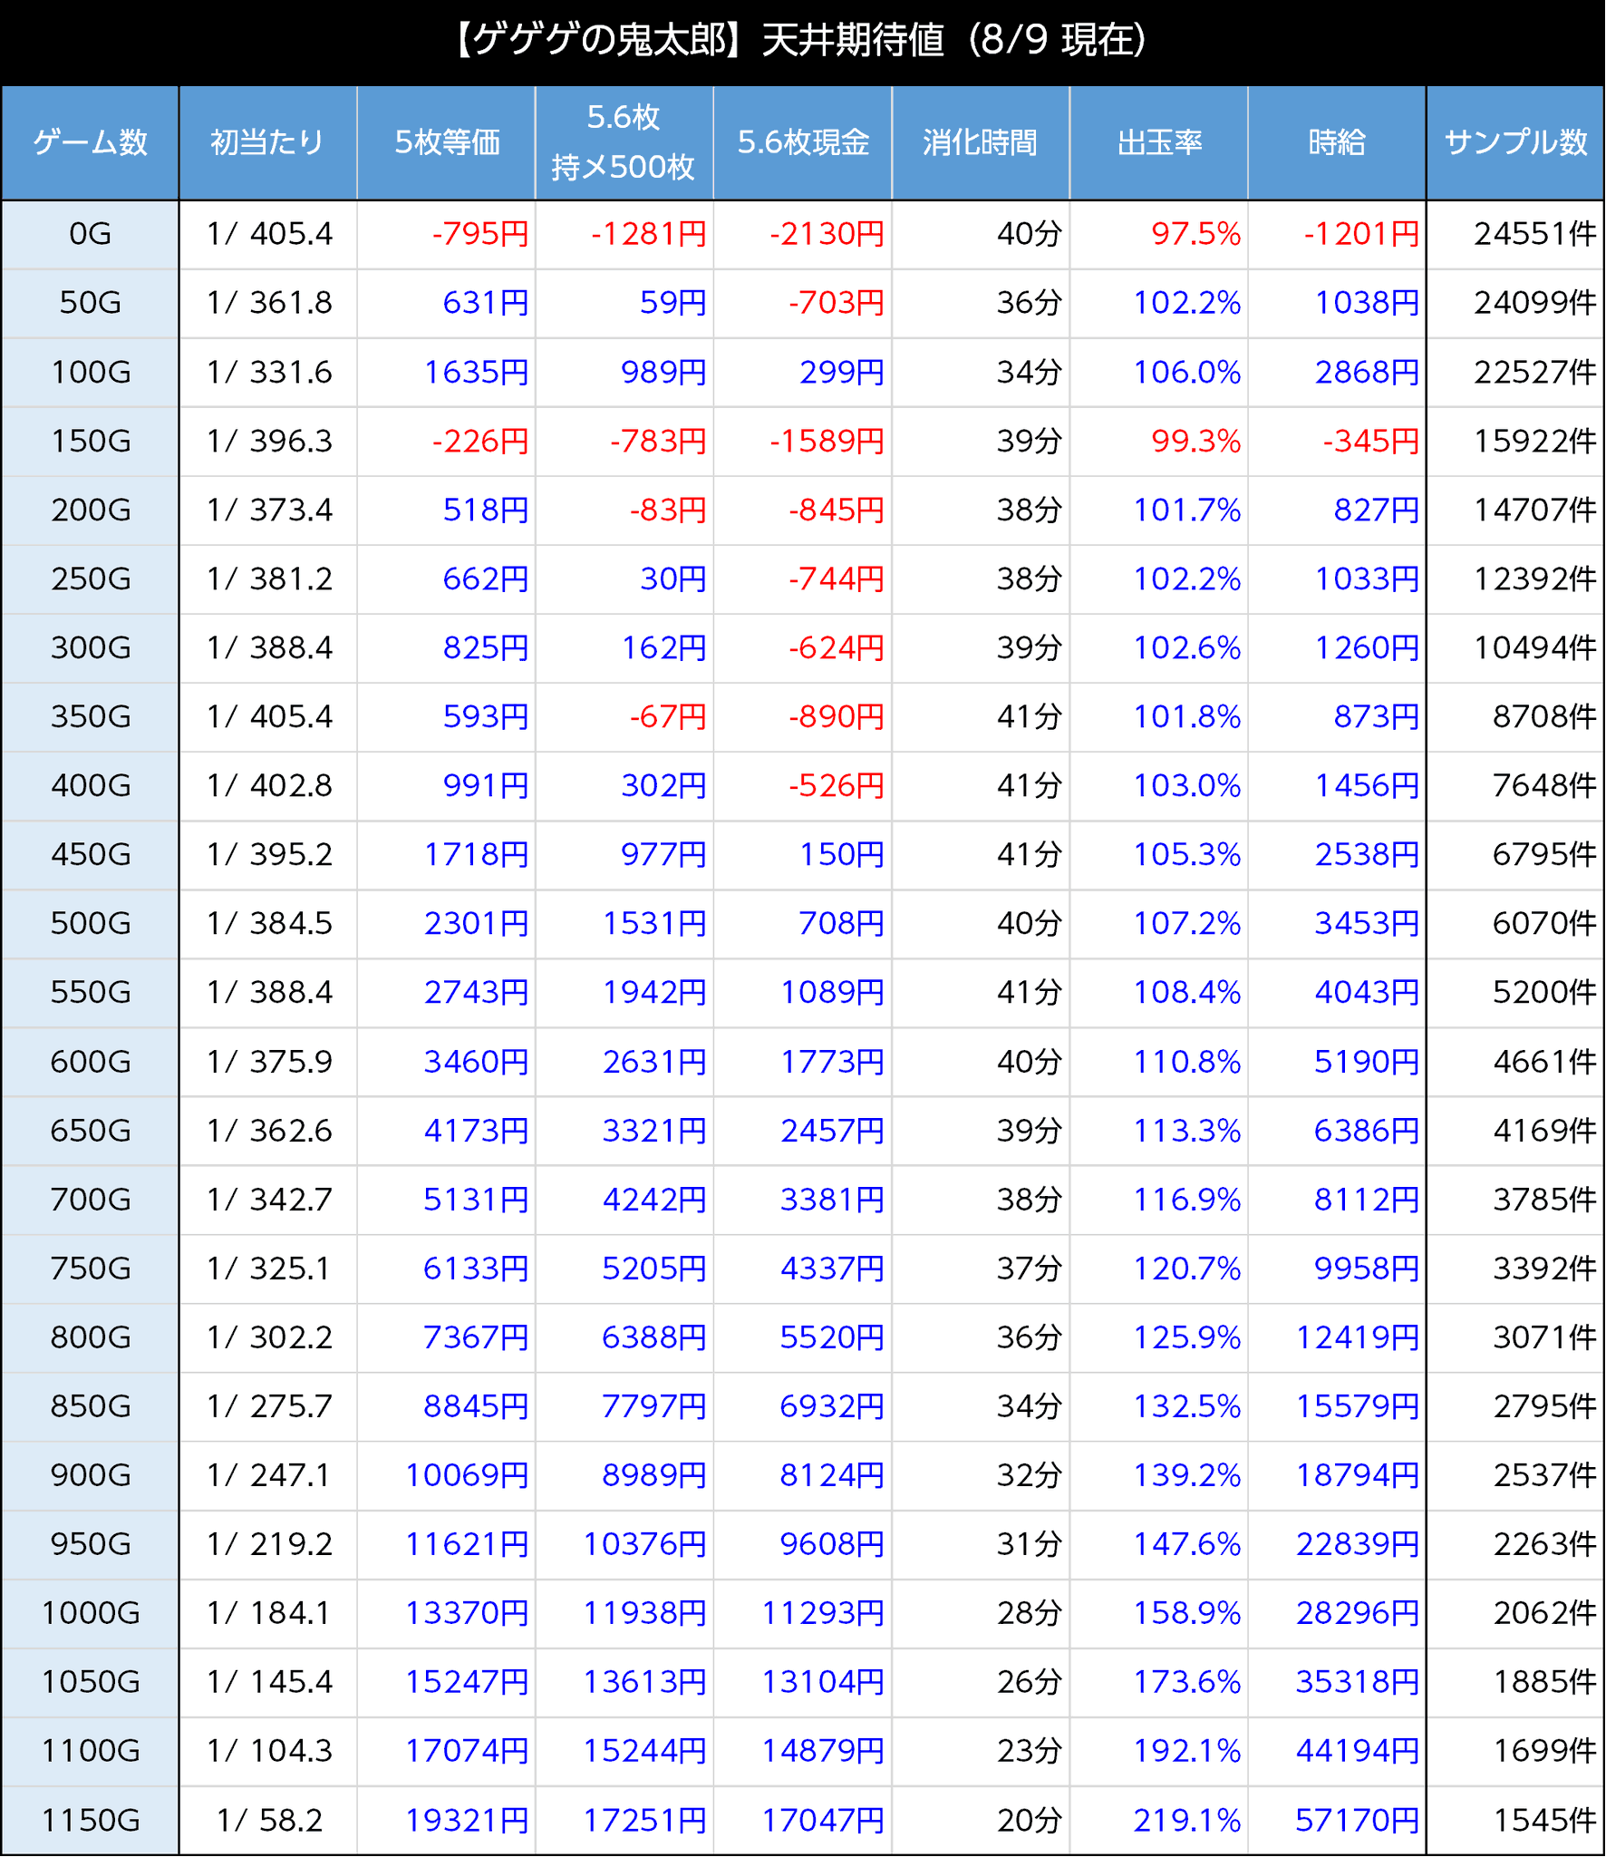Select the 950G row label
Image resolution: width=1606 pixels, height=1857 pixels.
tap(90, 1544)
